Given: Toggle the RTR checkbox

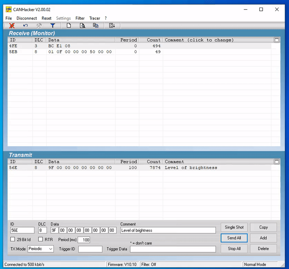Looking at the screenshot, I should [40, 239].
